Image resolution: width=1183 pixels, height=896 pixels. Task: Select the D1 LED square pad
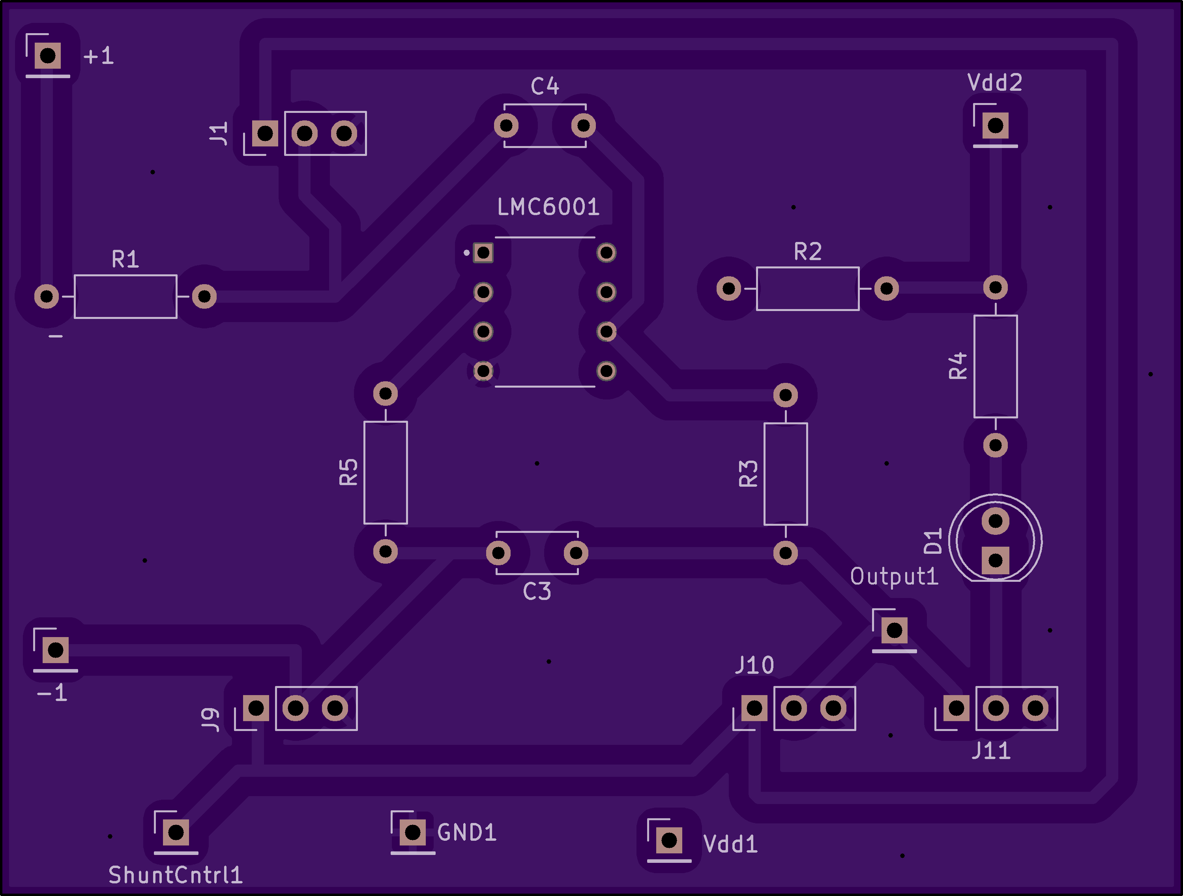[995, 560]
